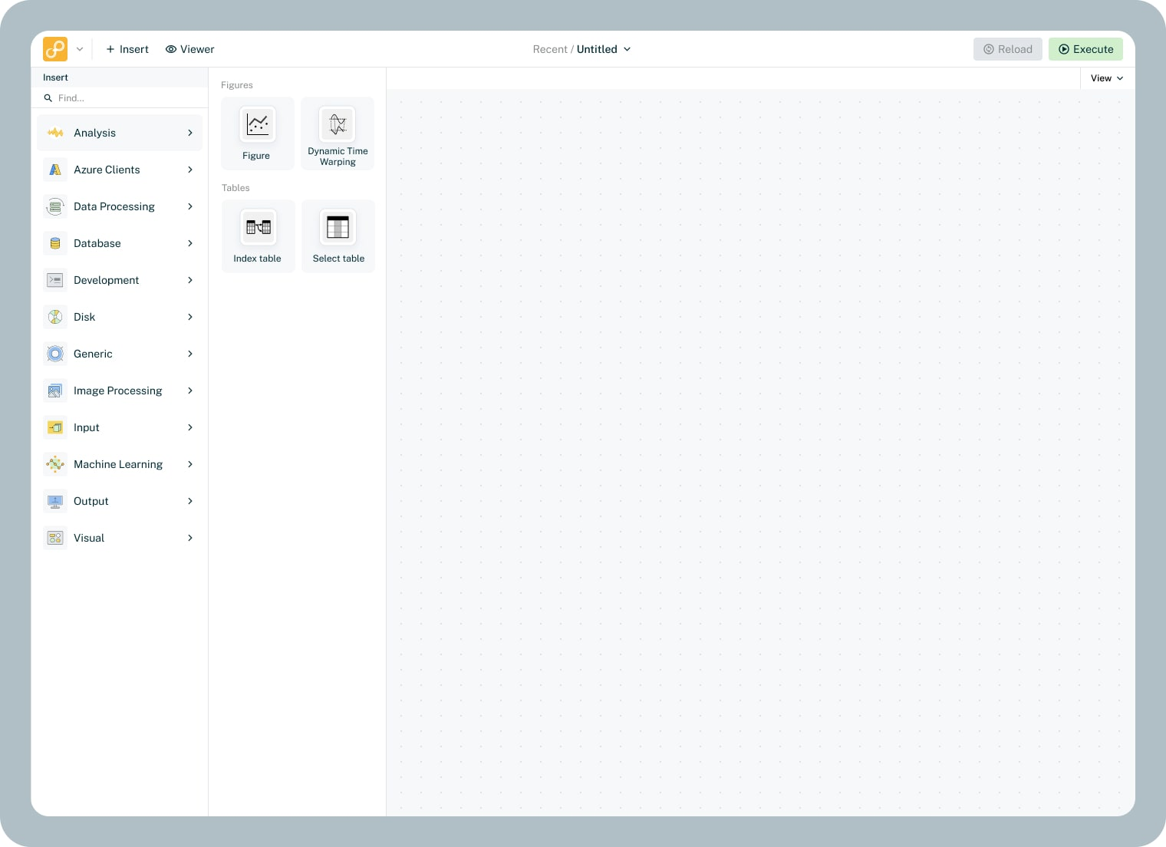Expand the Data Processing chevron

[190, 206]
